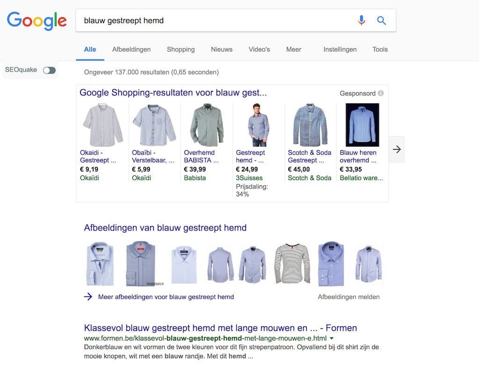Open Klassevol blauw gestreept hemd Formen result
This screenshot has width=479, height=368.
tap(220, 328)
